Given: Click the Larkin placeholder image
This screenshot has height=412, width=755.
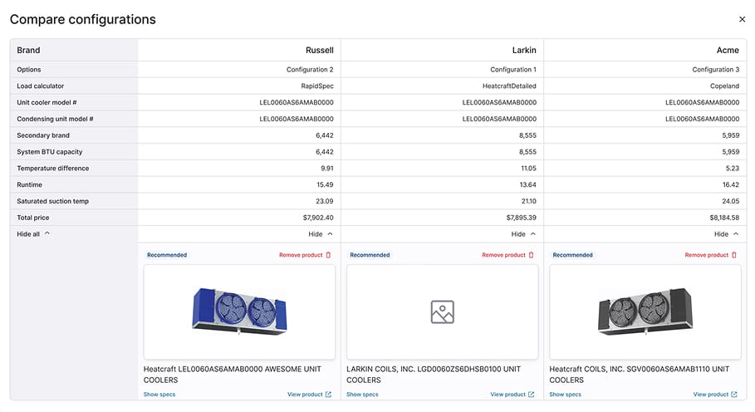Looking at the screenshot, I should [442, 311].
